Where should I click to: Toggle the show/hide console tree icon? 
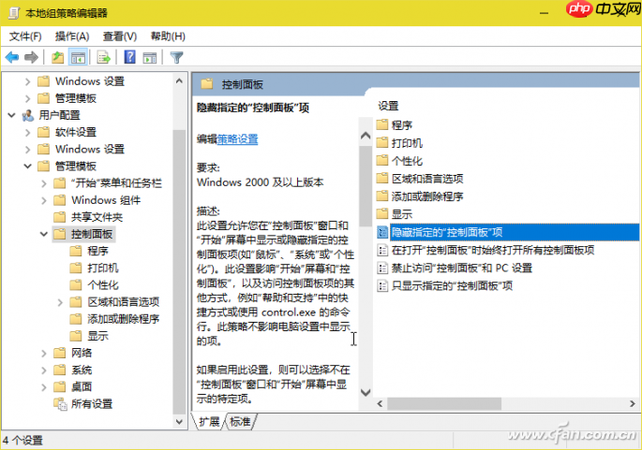(78, 58)
